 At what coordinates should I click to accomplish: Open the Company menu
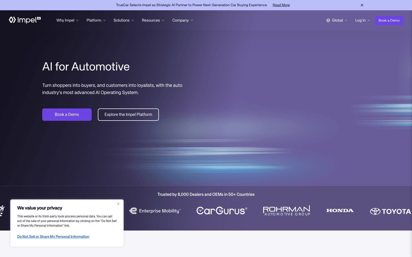[183, 20]
